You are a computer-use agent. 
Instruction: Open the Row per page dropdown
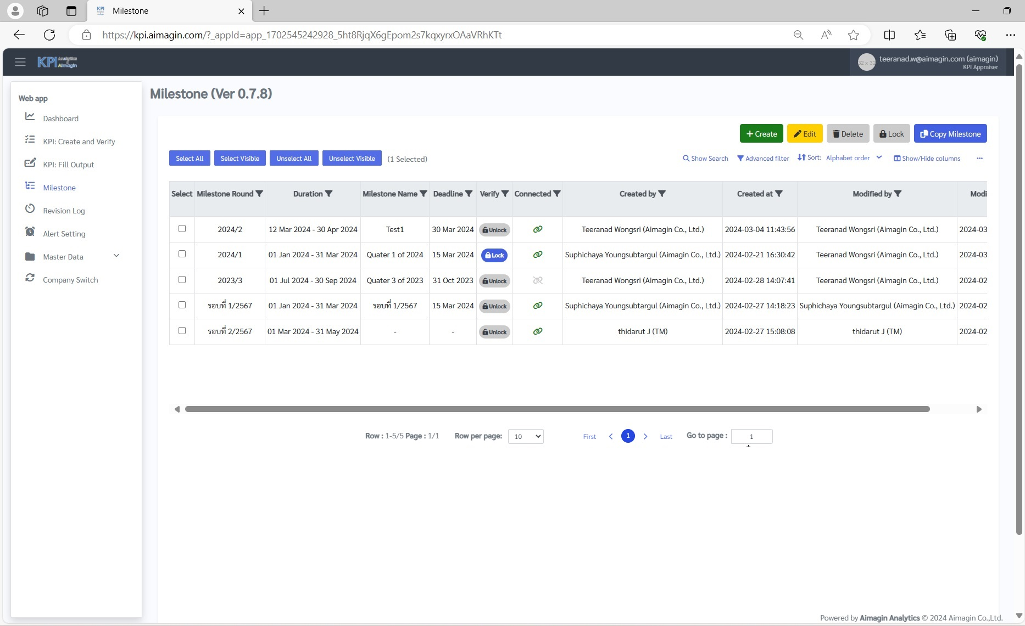525,437
